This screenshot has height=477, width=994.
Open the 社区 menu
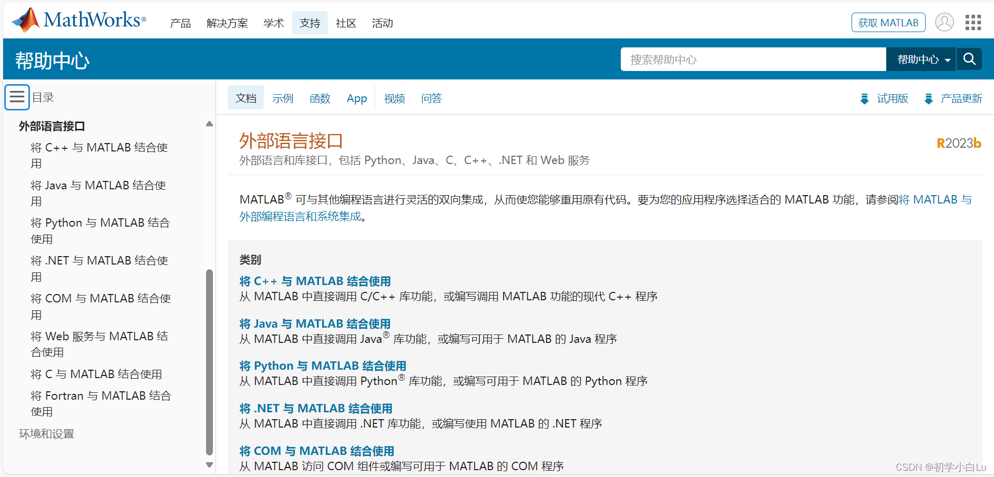[346, 23]
